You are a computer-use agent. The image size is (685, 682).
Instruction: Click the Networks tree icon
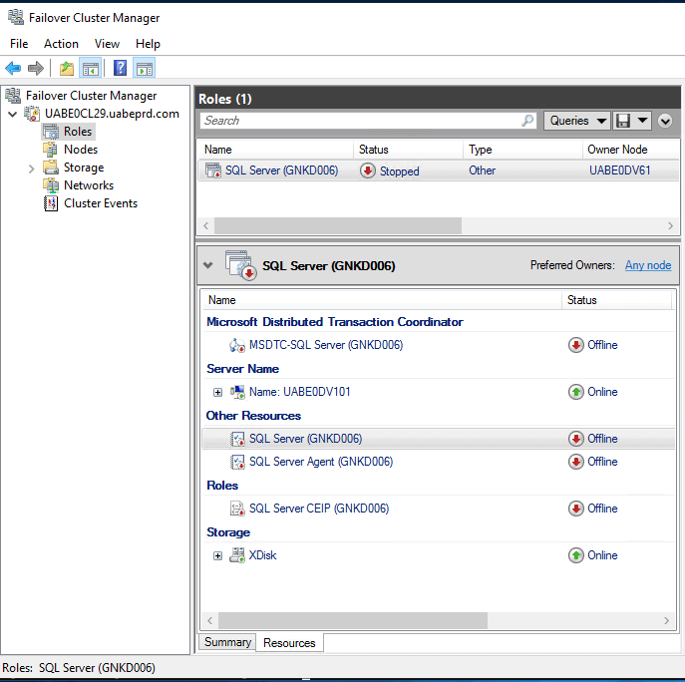point(51,185)
